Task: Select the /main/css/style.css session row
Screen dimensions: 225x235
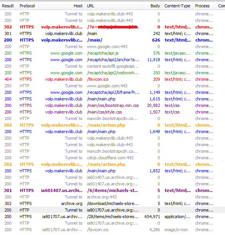Action: tap(112, 112)
